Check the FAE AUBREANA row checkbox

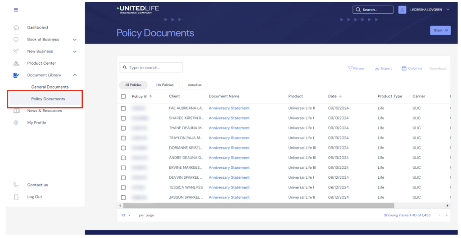[x=123, y=108]
